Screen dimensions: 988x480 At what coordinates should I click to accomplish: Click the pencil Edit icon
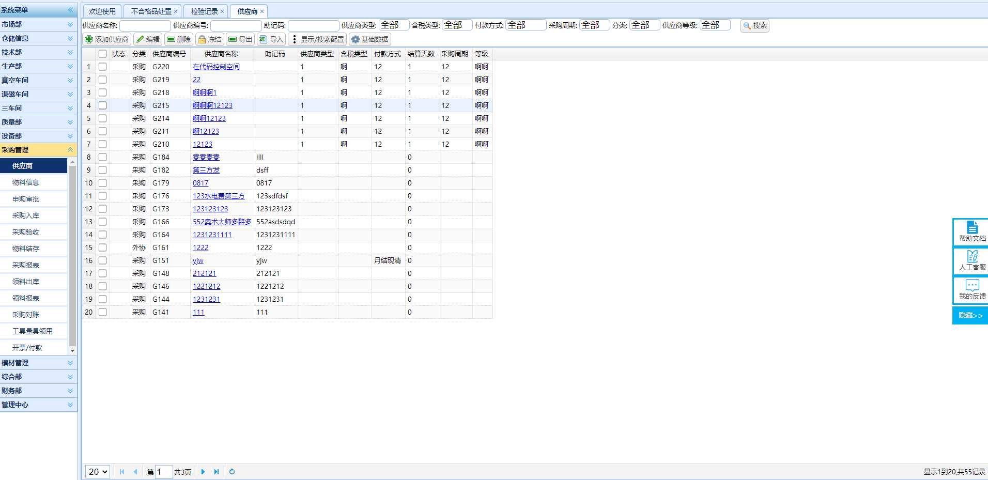tap(140, 39)
